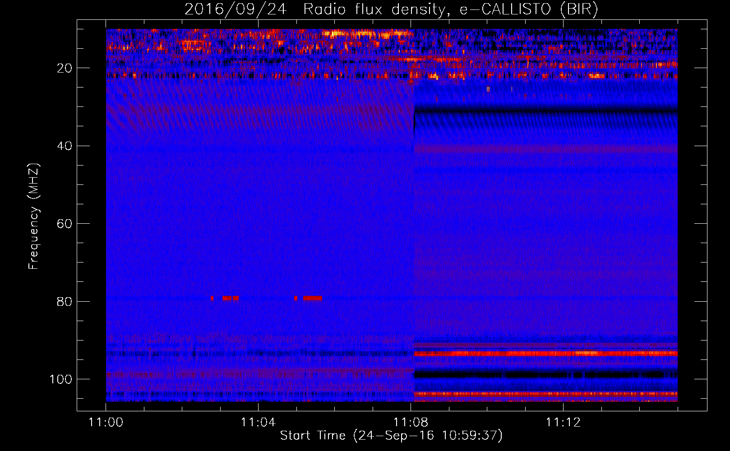The width and height of the screenshot is (730, 451).
Task: Select the 11:04 time tick label
Action: [x=258, y=423]
